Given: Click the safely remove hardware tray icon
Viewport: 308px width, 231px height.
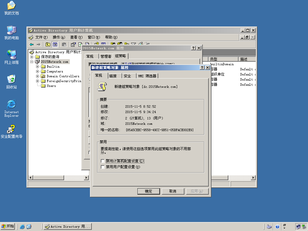Looking at the screenshot, I should pos(304,227).
